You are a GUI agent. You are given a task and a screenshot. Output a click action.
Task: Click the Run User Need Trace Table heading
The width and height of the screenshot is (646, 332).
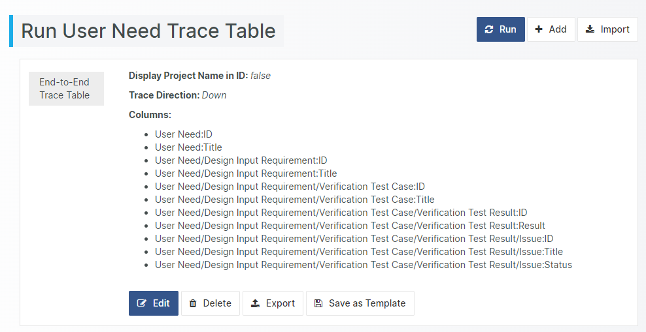coord(148,31)
